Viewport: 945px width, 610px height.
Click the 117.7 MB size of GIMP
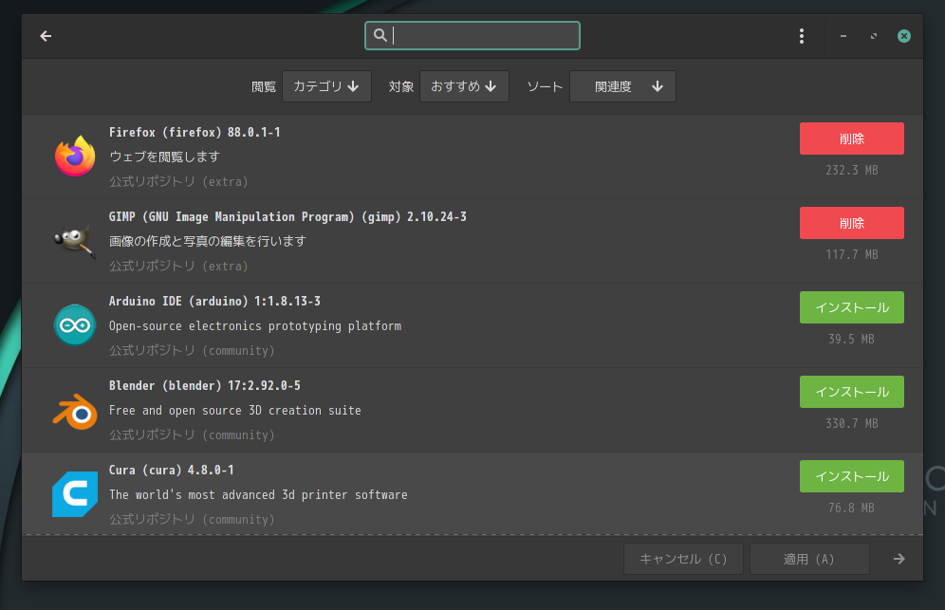[852, 254]
